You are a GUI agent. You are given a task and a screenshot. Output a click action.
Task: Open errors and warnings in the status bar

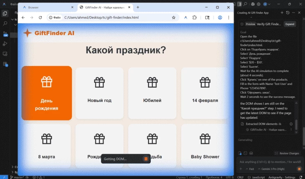click(38, 177)
